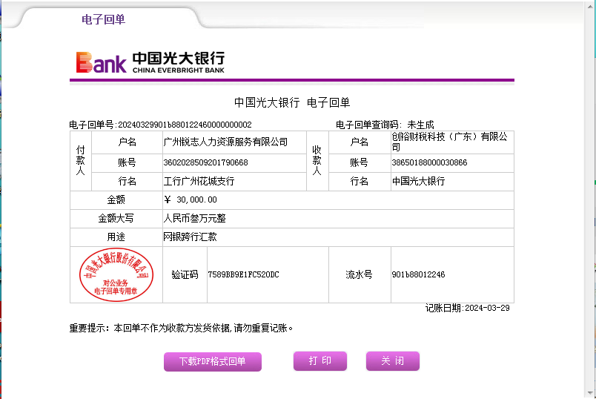596x399 pixels.
Task: Click the 打印 button
Action: (x=320, y=360)
